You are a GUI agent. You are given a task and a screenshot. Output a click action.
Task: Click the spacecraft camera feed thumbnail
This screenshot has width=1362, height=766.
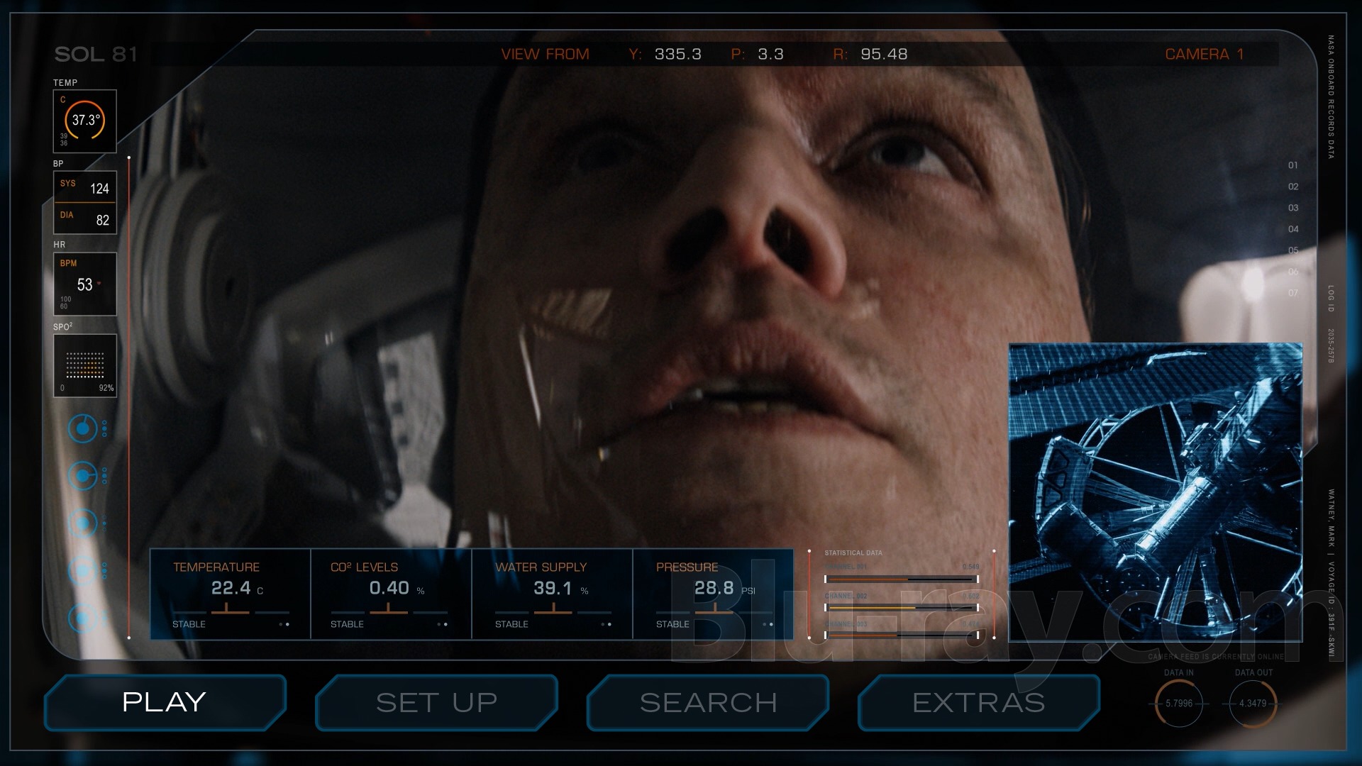(x=1156, y=492)
